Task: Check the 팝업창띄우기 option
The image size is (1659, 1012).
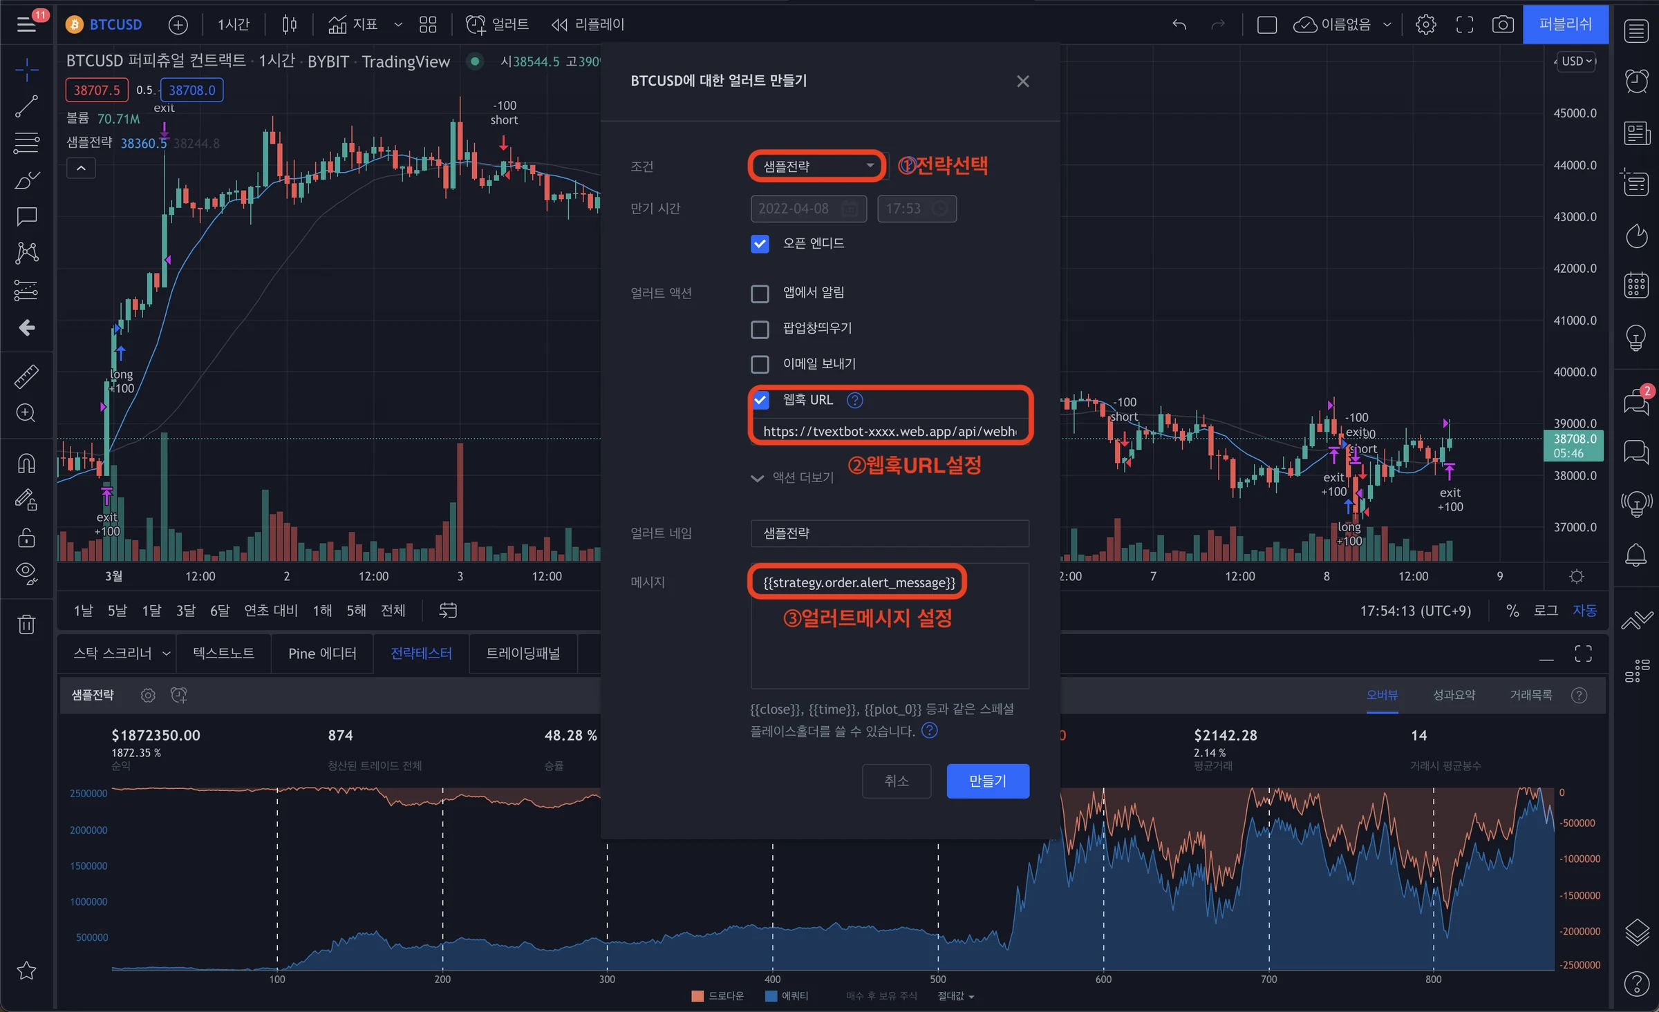Action: pos(760,330)
